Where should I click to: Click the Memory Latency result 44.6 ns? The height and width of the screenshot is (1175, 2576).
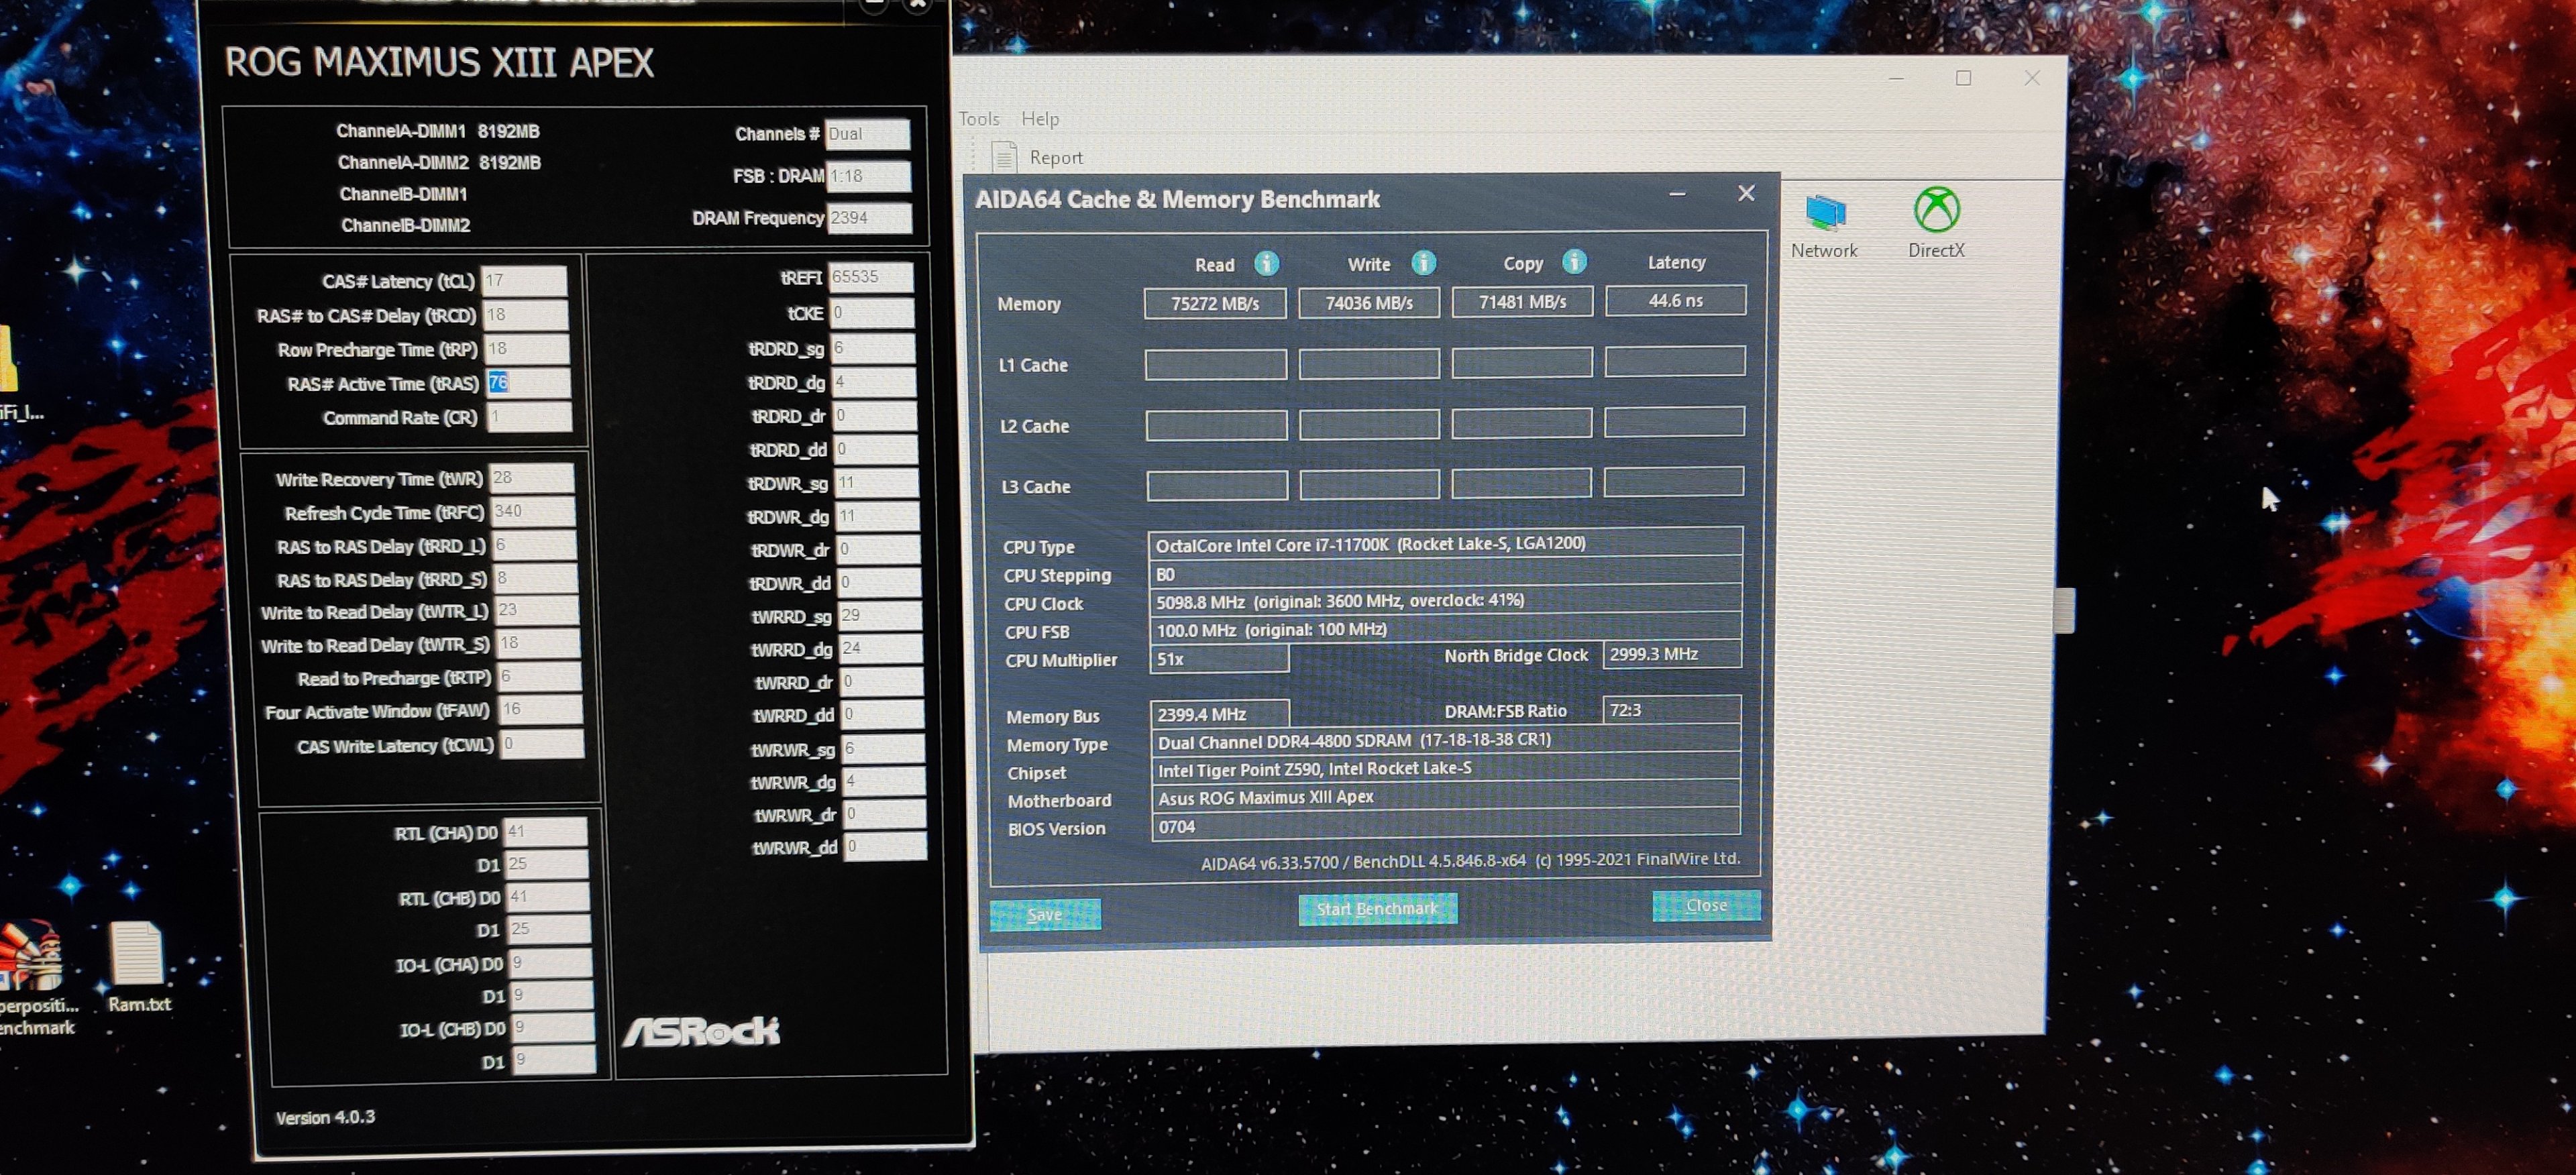click(1676, 300)
